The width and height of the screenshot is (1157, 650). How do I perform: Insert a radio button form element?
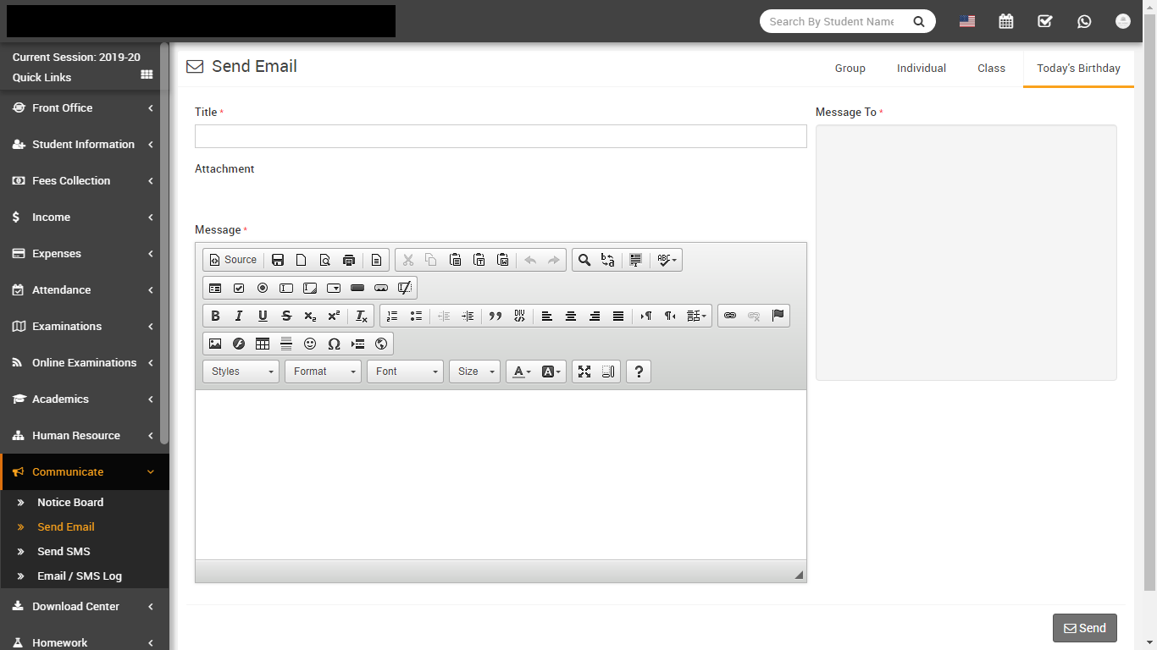pos(263,288)
